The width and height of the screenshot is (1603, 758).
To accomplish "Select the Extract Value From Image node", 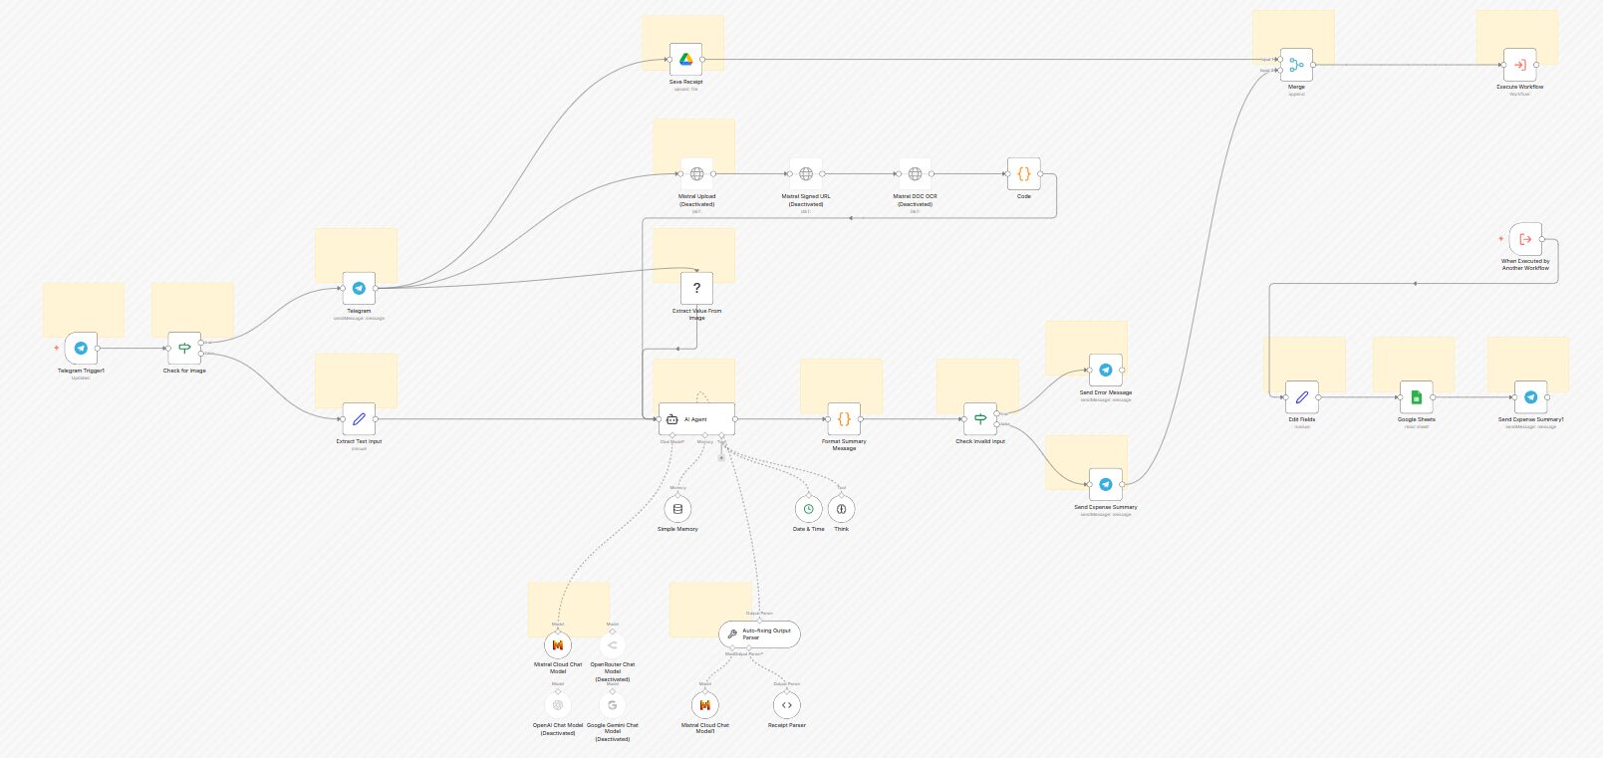I will click(x=696, y=288).
